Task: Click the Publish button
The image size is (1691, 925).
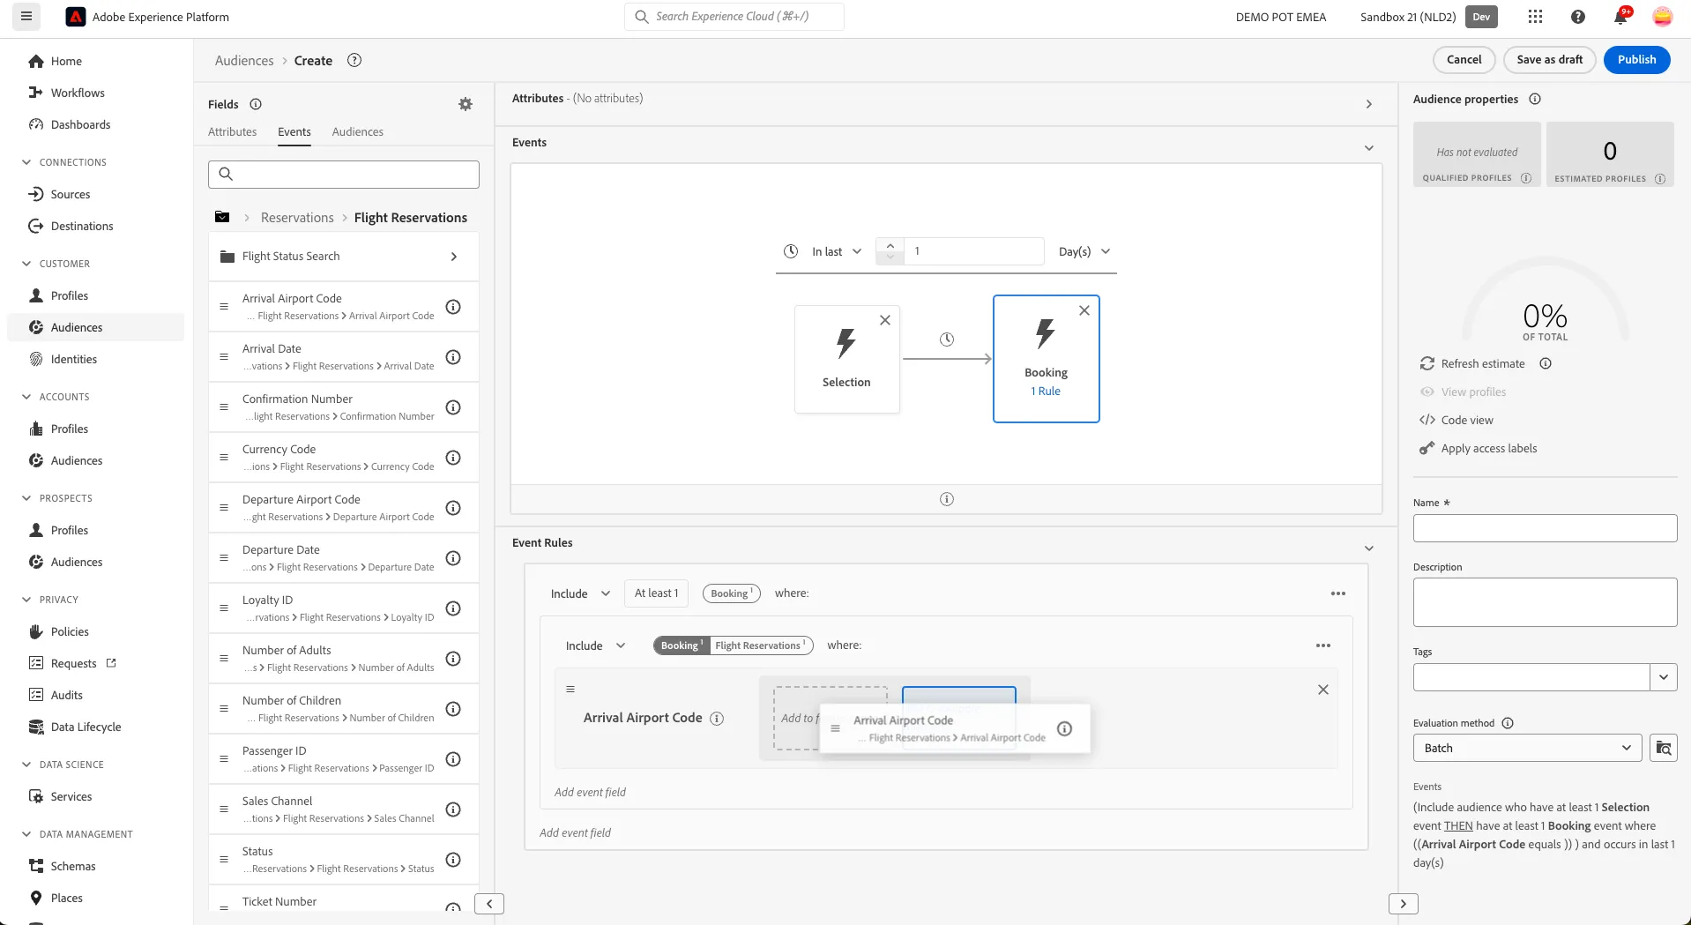Action: coord(1636,60)
